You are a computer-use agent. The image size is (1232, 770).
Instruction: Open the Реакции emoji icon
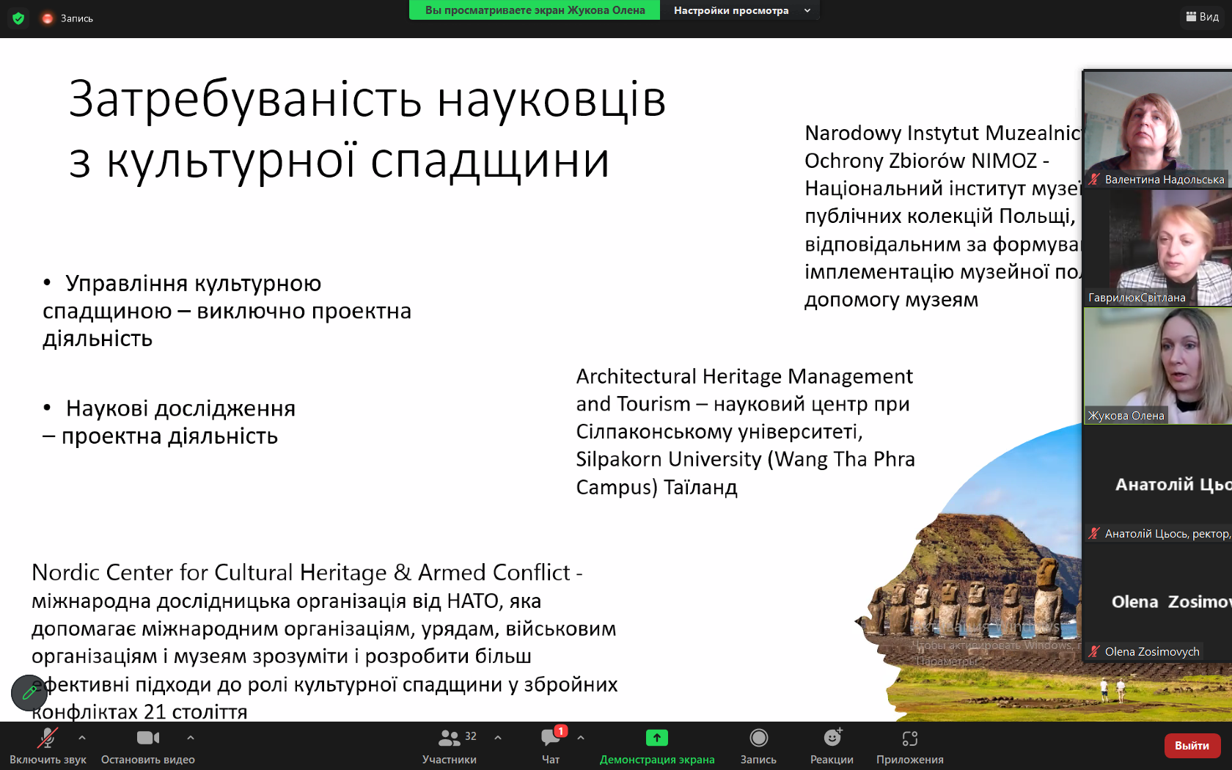point(830,738)
